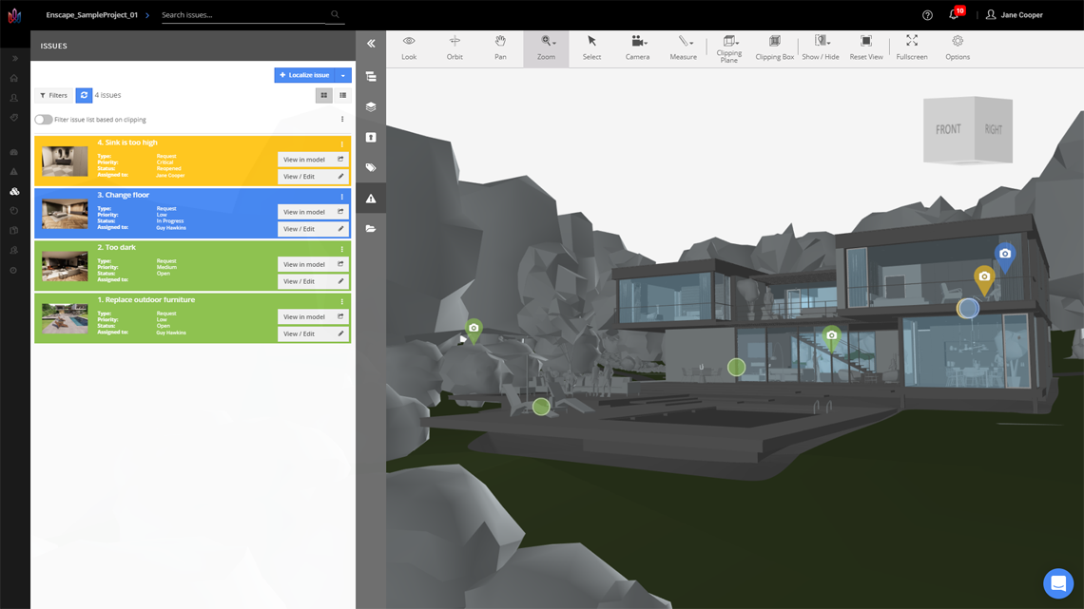View Change floor issue in model
1084x609 pixels.
coord(313,212)
